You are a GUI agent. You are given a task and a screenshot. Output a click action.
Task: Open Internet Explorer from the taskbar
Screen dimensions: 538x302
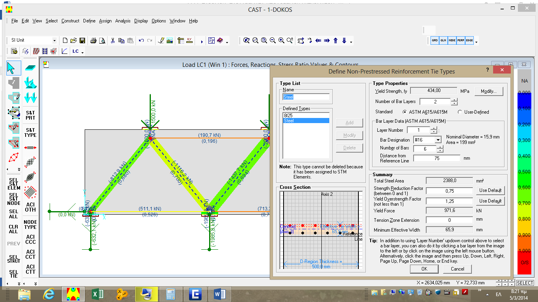tap(49, 294)
